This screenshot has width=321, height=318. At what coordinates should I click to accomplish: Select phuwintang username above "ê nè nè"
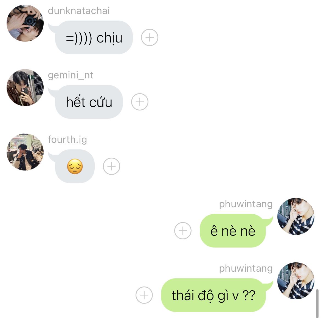pos(246,204)
